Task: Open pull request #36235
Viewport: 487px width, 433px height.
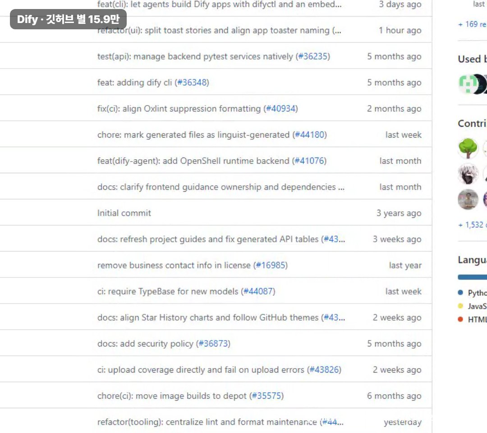Action: (313, 56)
